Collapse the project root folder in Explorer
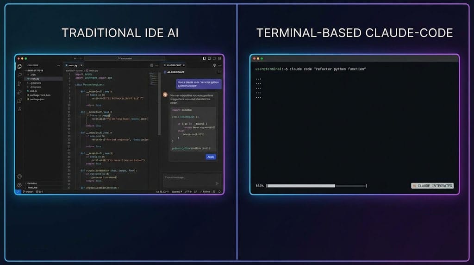This screenshot has height=265, width=474. tap(35, 70)
